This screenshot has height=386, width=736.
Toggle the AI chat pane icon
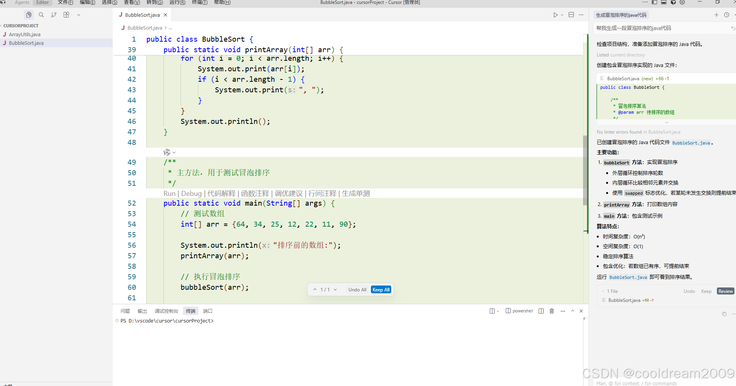(x=673, y=2)
